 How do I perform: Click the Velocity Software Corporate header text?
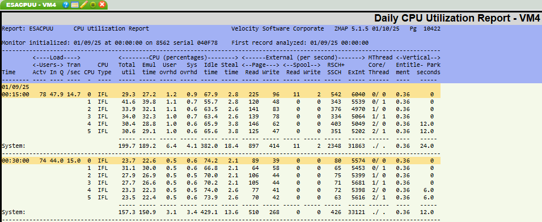(278, 29)
